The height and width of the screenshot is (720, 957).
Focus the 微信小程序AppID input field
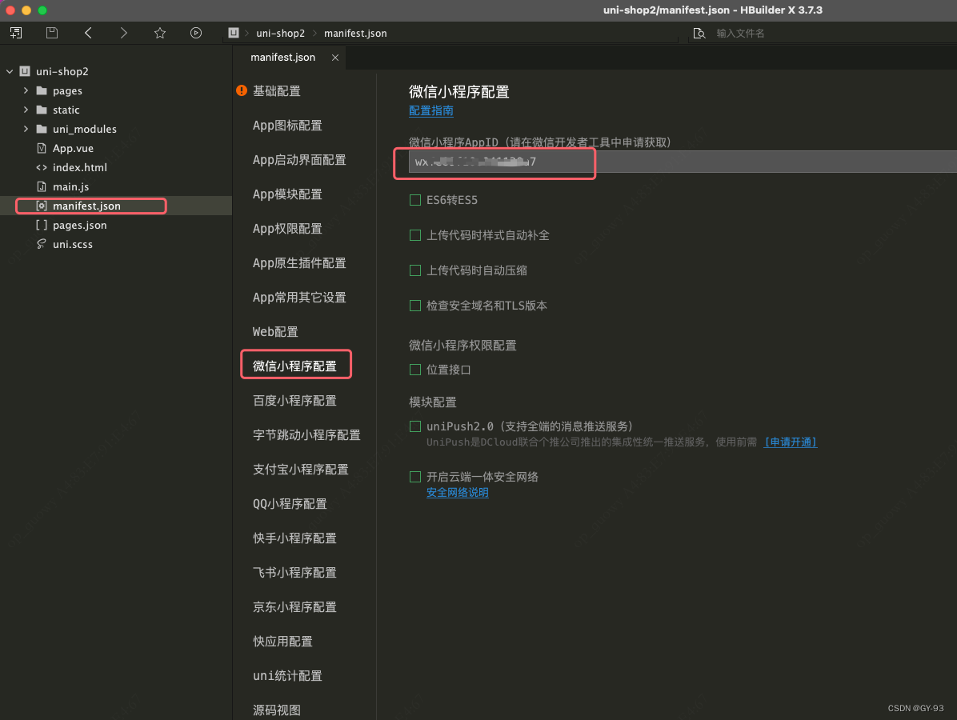683,162
